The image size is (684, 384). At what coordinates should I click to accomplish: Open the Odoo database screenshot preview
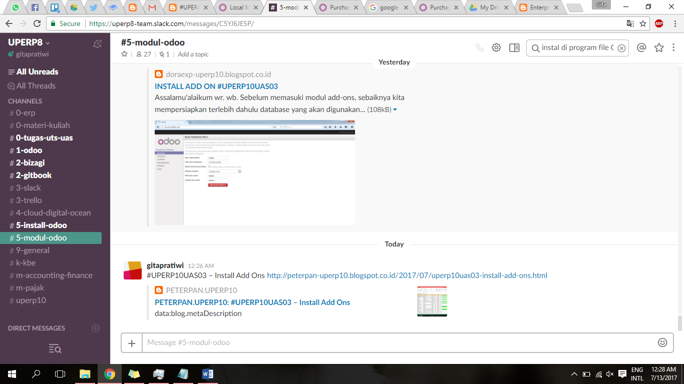pyautogui.click(x=255, y=172)
